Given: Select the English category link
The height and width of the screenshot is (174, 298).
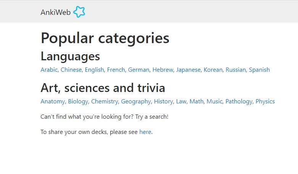Looking at the screenshot, I should pos(94,70).
